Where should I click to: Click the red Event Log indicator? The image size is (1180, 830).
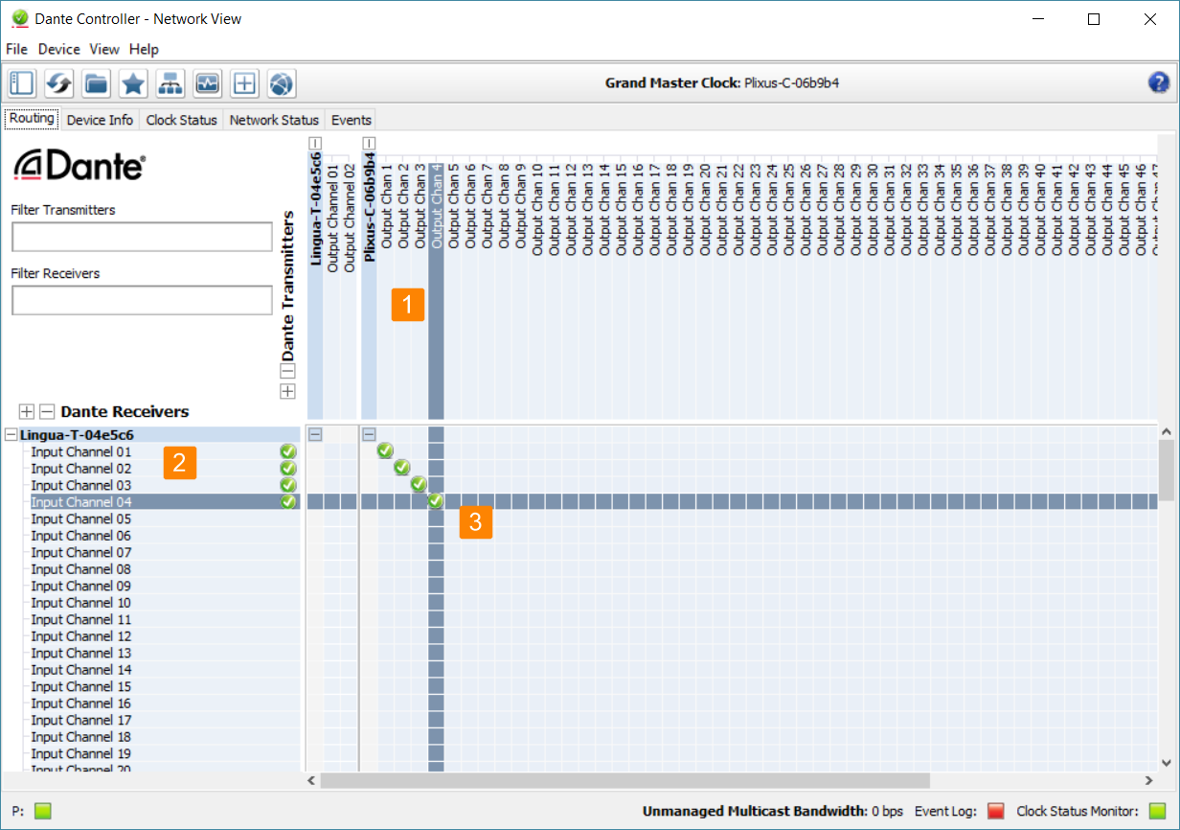point(995,811)
